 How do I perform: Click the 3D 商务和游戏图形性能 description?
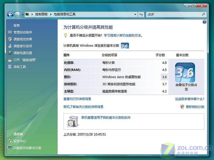pyautogui.click(x=119, y=84)
